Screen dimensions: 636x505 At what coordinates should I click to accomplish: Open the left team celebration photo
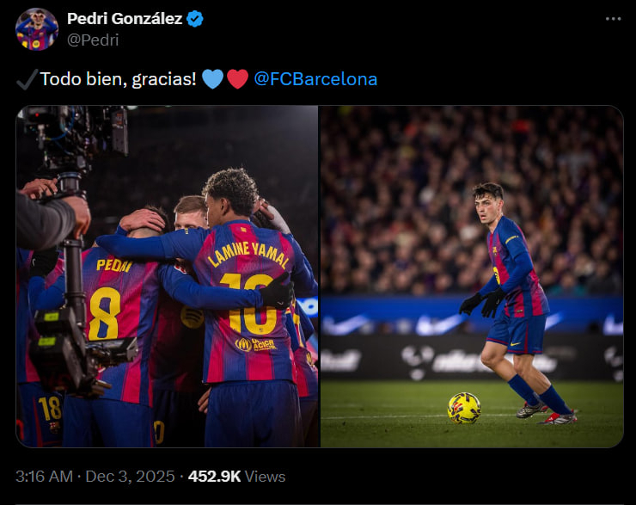[x=167, y=275]
